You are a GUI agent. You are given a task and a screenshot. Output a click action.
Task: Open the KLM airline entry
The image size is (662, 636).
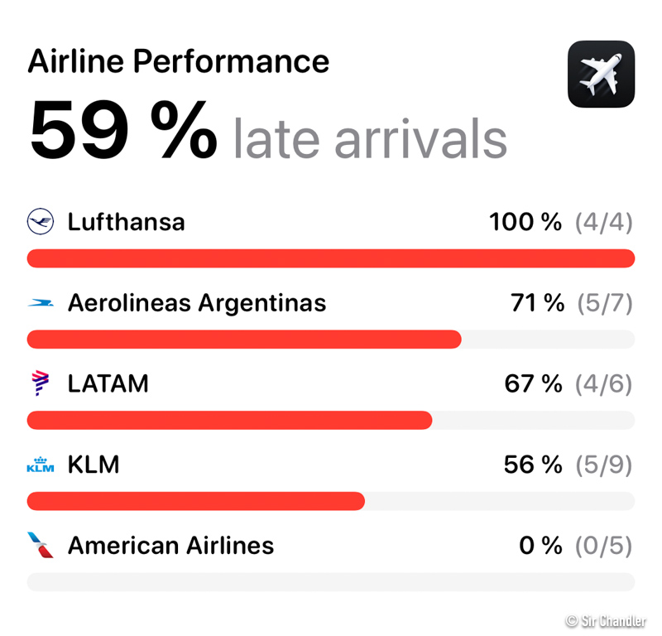point(94,465)
